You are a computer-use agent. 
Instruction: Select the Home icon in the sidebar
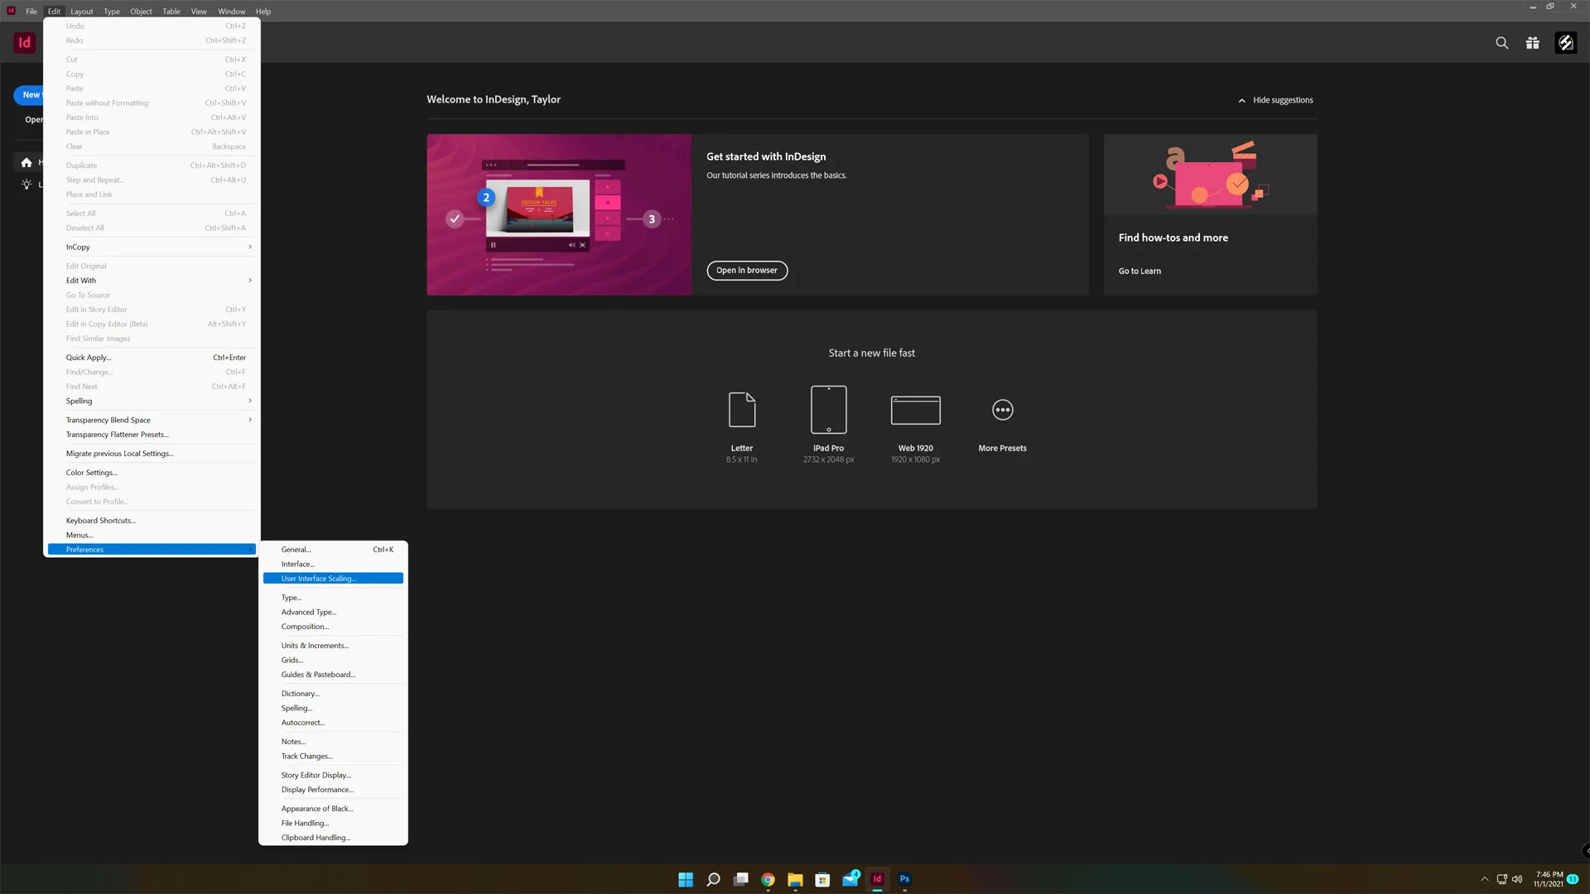coord(26,162)
